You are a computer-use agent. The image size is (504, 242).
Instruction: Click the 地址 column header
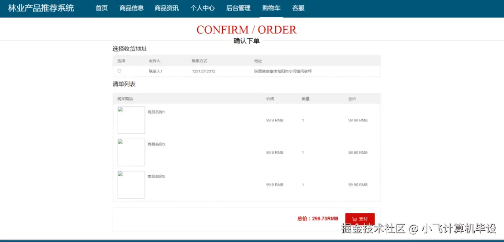pyautogui.click(x=258, y=61)
